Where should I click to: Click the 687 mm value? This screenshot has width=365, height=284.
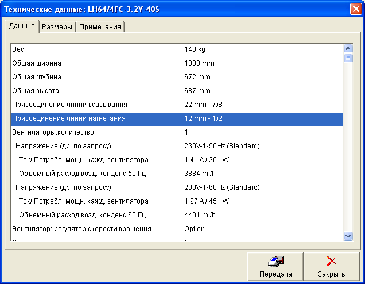pos(197,91)
